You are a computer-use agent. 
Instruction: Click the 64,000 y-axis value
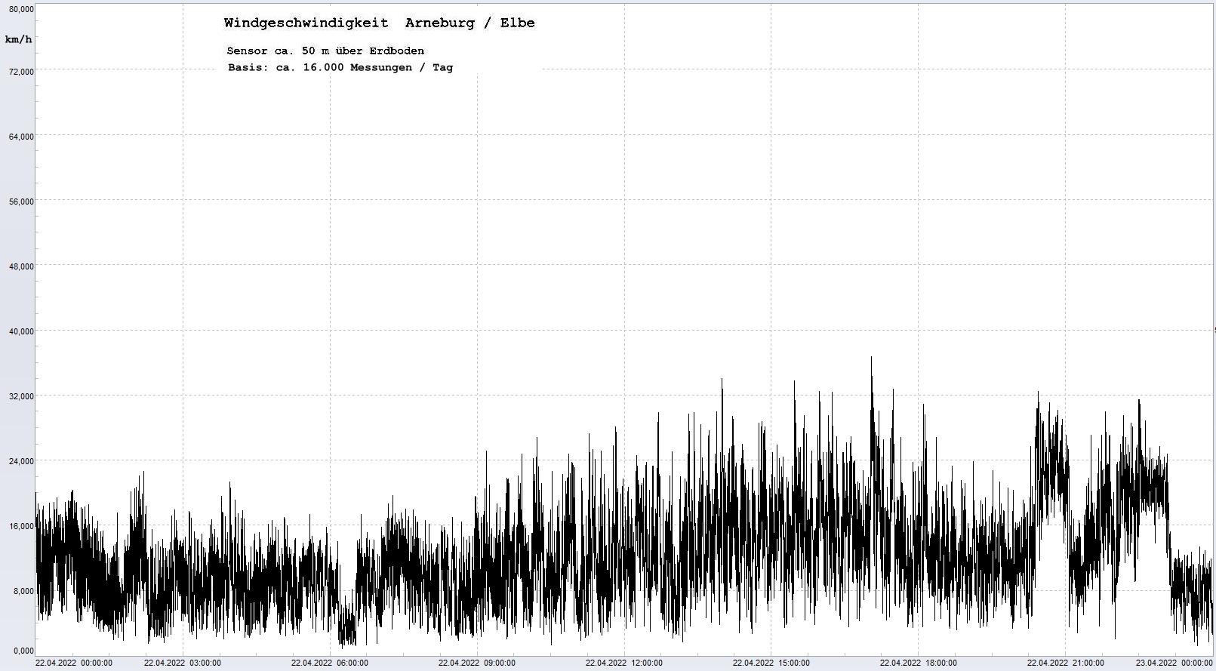pyautogui.click(x=19, y=137)
